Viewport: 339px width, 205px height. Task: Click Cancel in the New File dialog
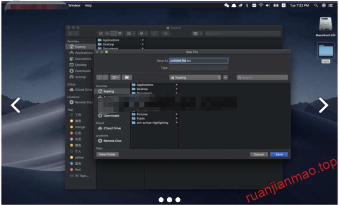click(259, 155)
